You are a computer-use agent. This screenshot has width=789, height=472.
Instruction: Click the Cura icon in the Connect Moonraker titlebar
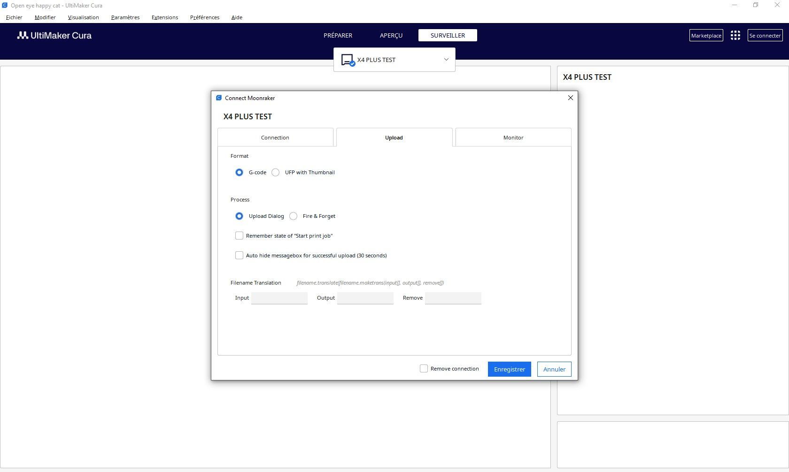point(219,98)
